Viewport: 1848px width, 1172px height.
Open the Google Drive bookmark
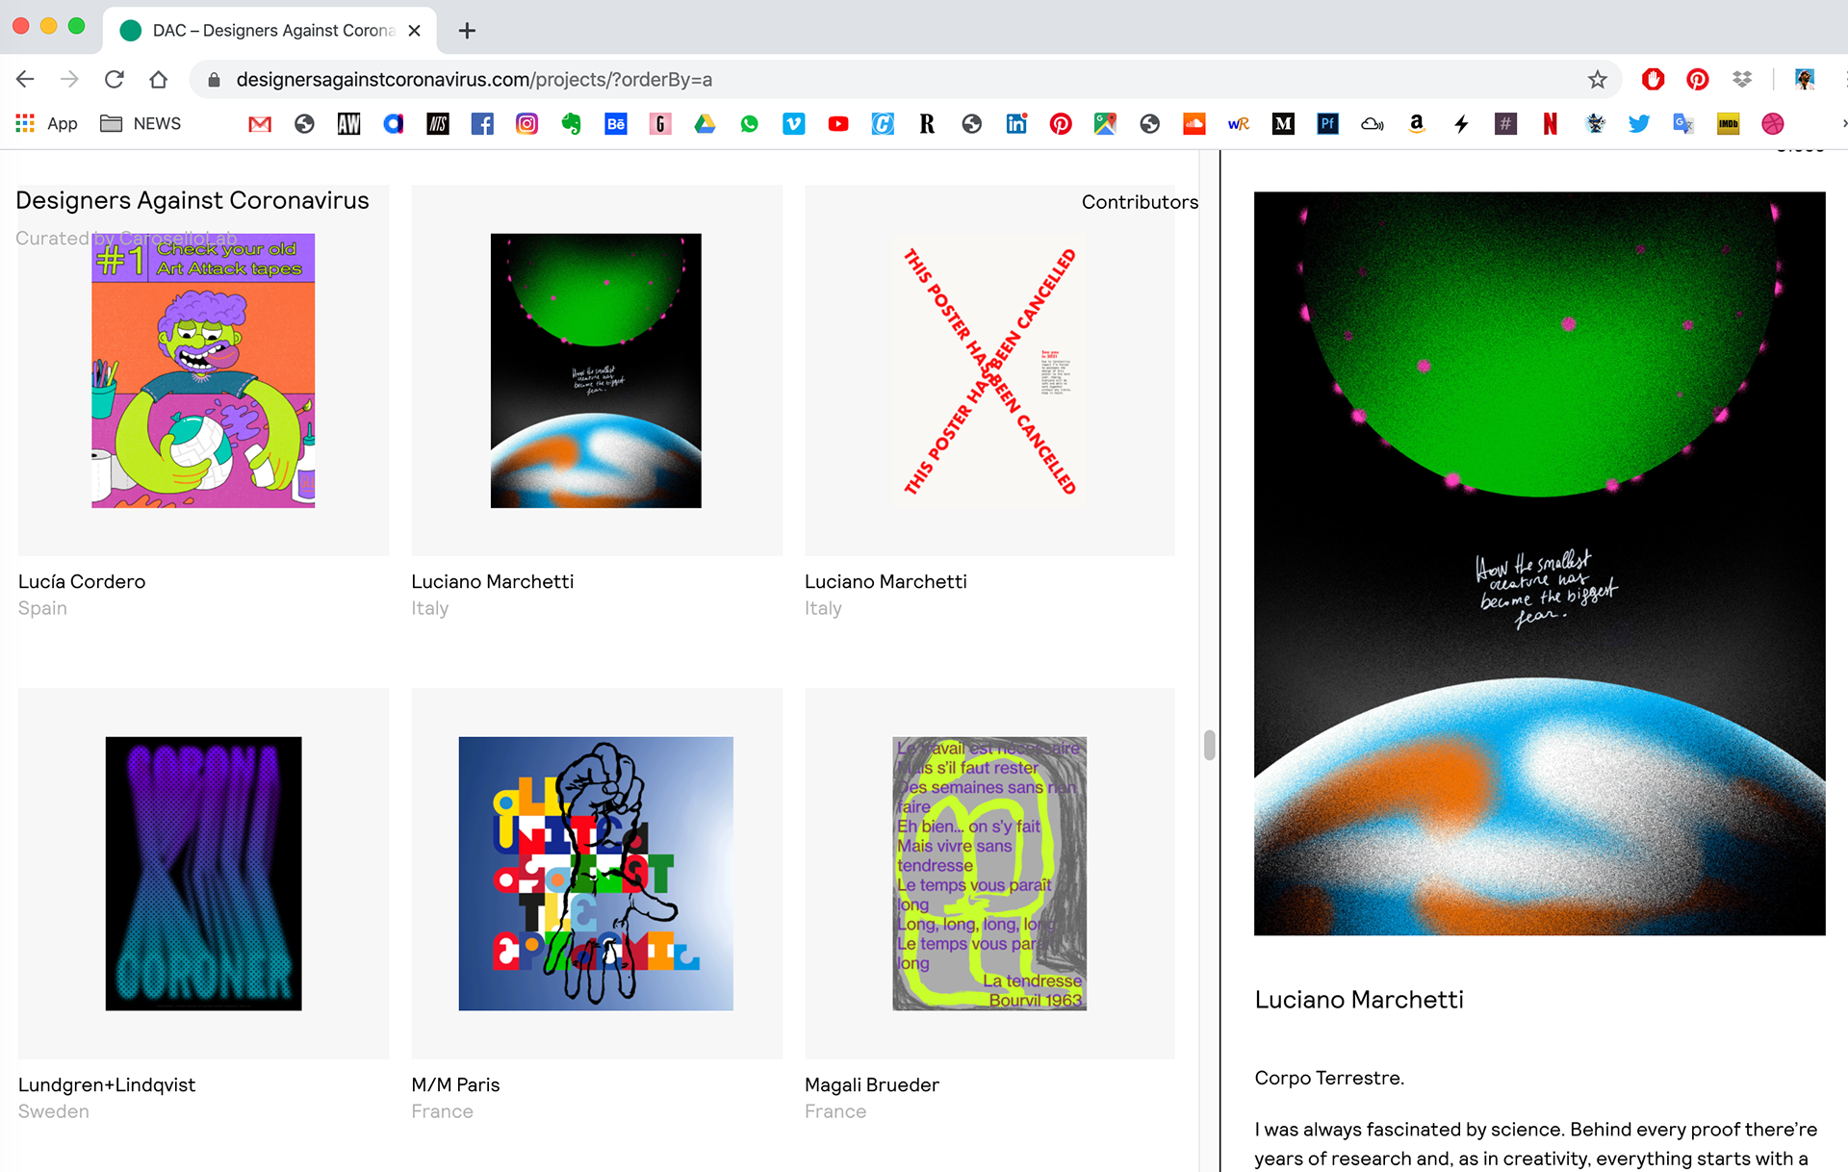click(x=705, y=124)
